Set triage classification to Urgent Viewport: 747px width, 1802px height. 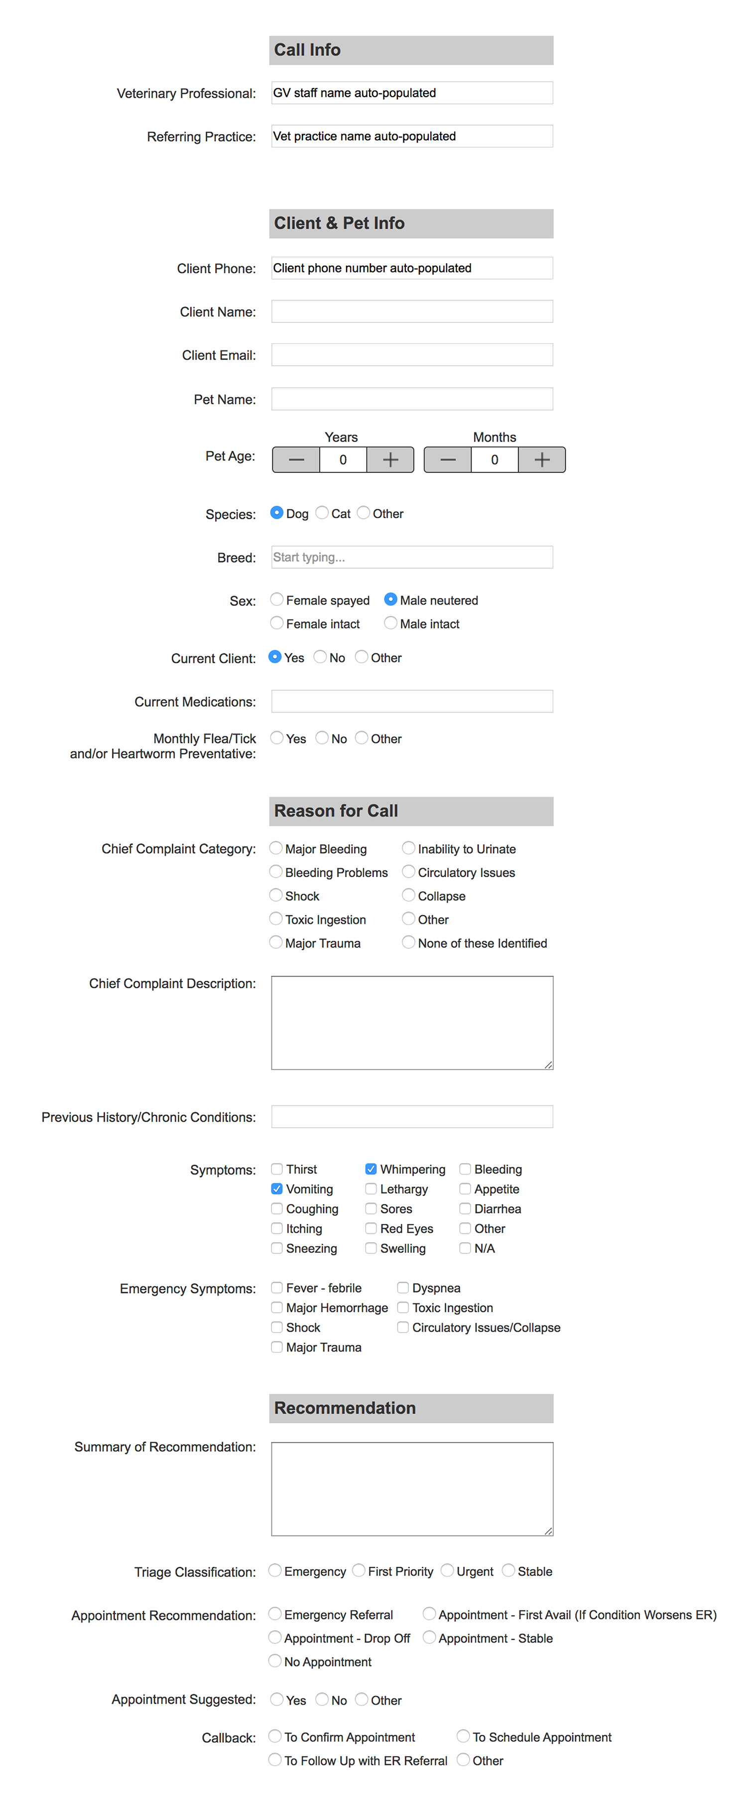(448, 1570)
